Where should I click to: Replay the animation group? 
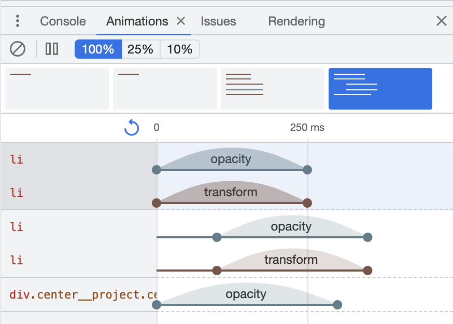(132, 127)
